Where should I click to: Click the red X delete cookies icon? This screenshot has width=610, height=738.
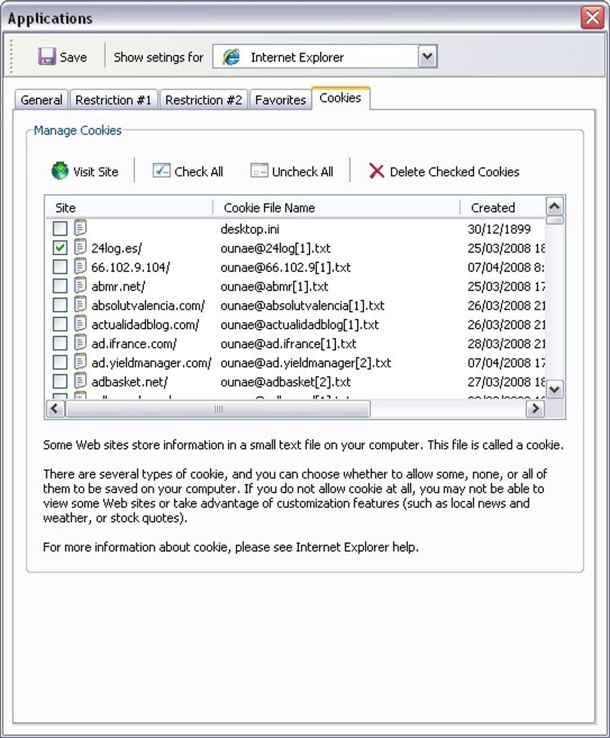[x=376, y=171]
